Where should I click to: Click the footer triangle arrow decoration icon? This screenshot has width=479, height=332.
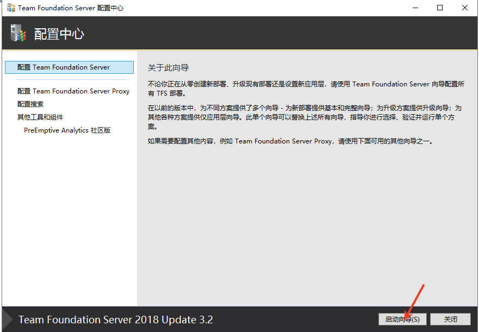7,320
